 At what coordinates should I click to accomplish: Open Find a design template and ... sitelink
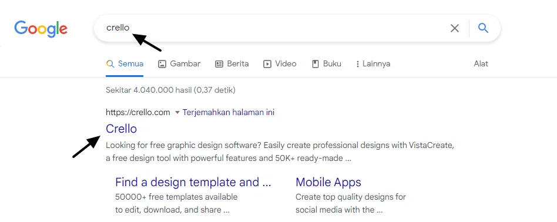tap(193, 182)
